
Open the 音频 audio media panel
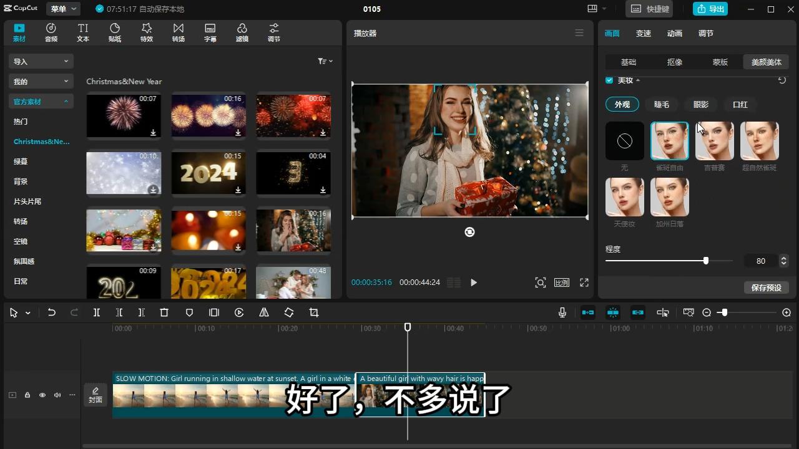click(51, 32)
